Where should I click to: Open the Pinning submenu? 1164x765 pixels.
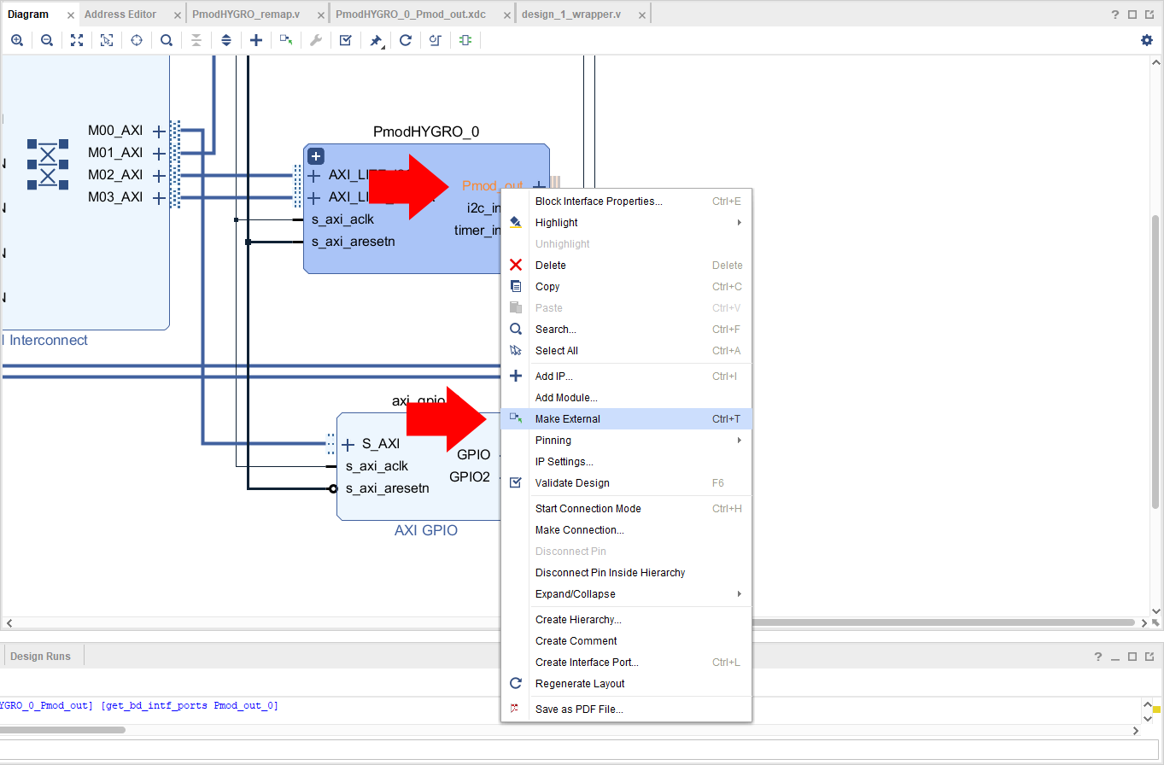pyautogui.click(x=626, y=441)
